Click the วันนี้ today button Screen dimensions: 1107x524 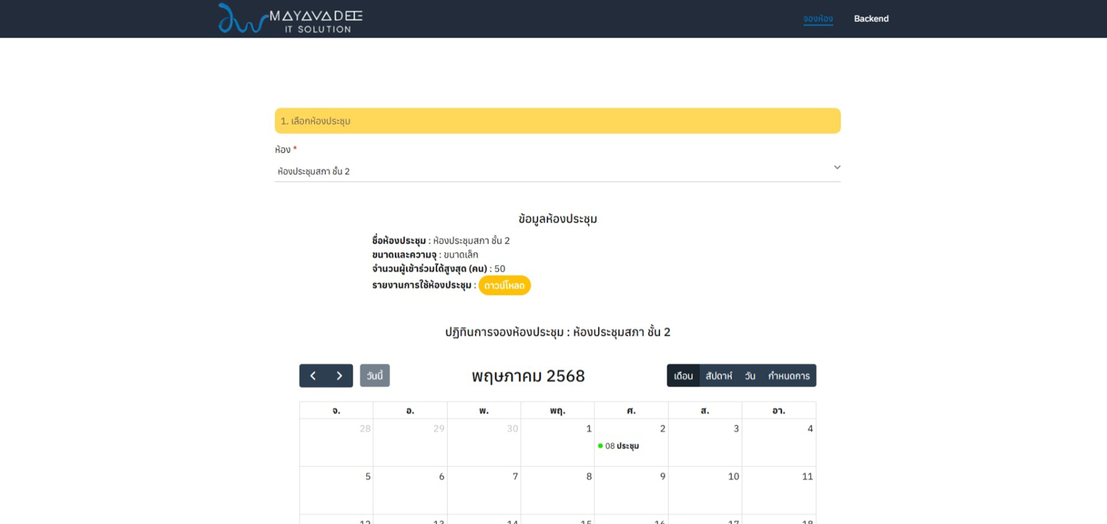tap(375, 376)
